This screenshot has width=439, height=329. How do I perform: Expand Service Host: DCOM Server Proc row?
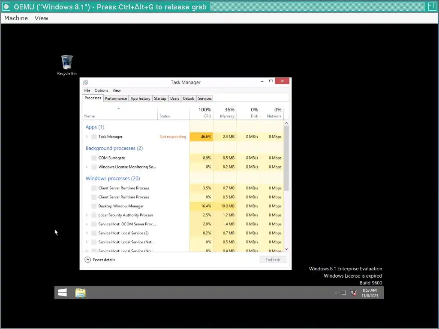tap(87, 224)
